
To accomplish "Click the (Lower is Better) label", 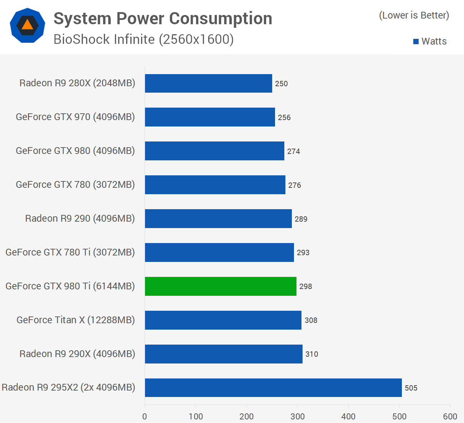I will 414,15.
